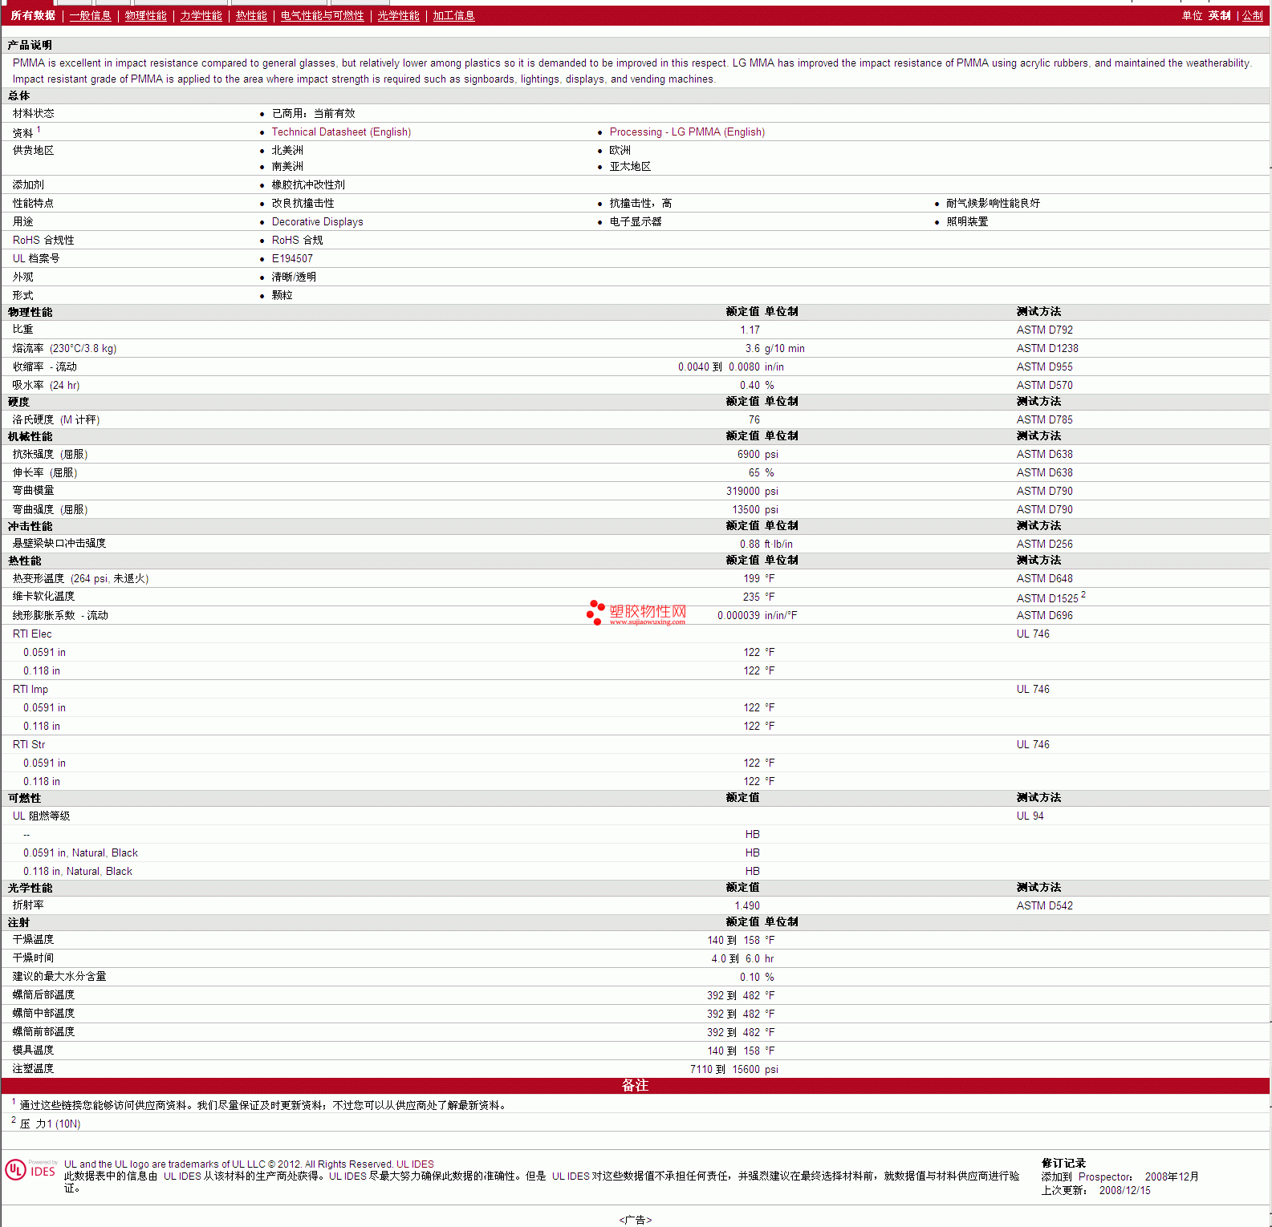Click ASTM D1238 melt flow method
Screen dimensions: 1272x1227
click(1047, 349)
